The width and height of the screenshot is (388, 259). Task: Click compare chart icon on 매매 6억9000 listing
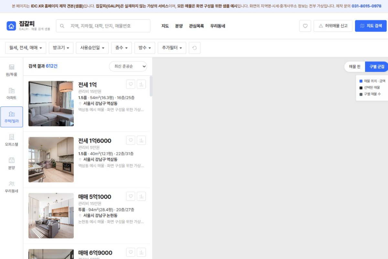pos(141,252)
